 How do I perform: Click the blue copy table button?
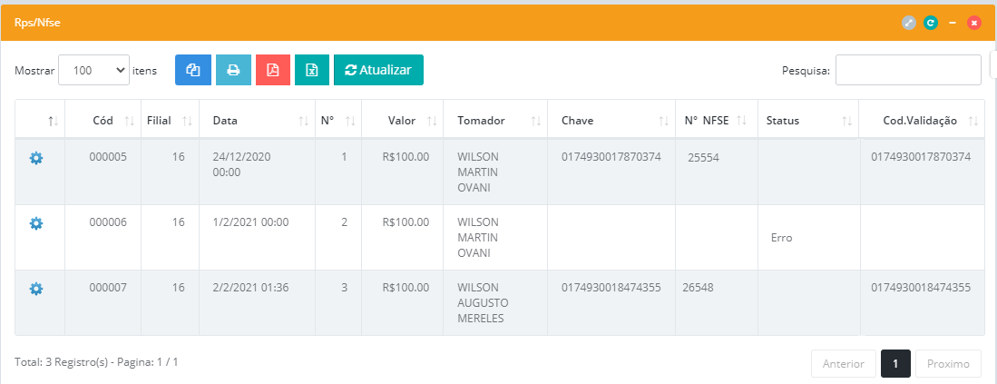192,70
